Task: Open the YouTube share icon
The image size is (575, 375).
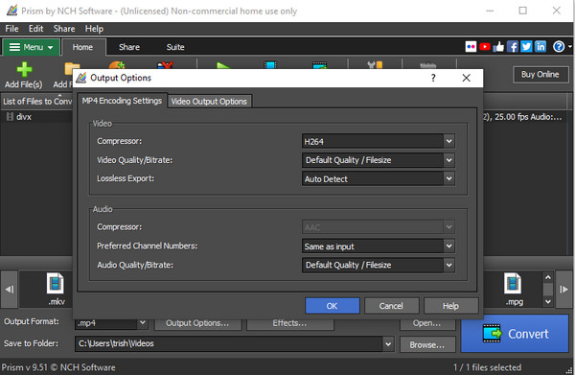Action: pyautogui.click(x=484, y=47)
